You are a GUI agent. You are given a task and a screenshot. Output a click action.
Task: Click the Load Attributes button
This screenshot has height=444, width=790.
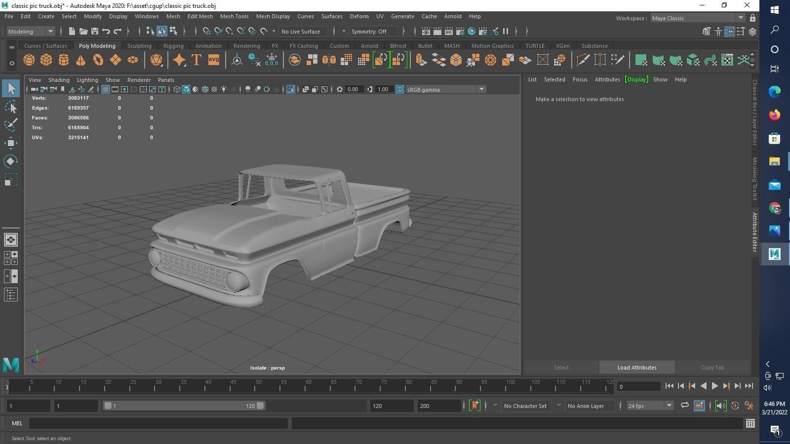pos(637,368)
